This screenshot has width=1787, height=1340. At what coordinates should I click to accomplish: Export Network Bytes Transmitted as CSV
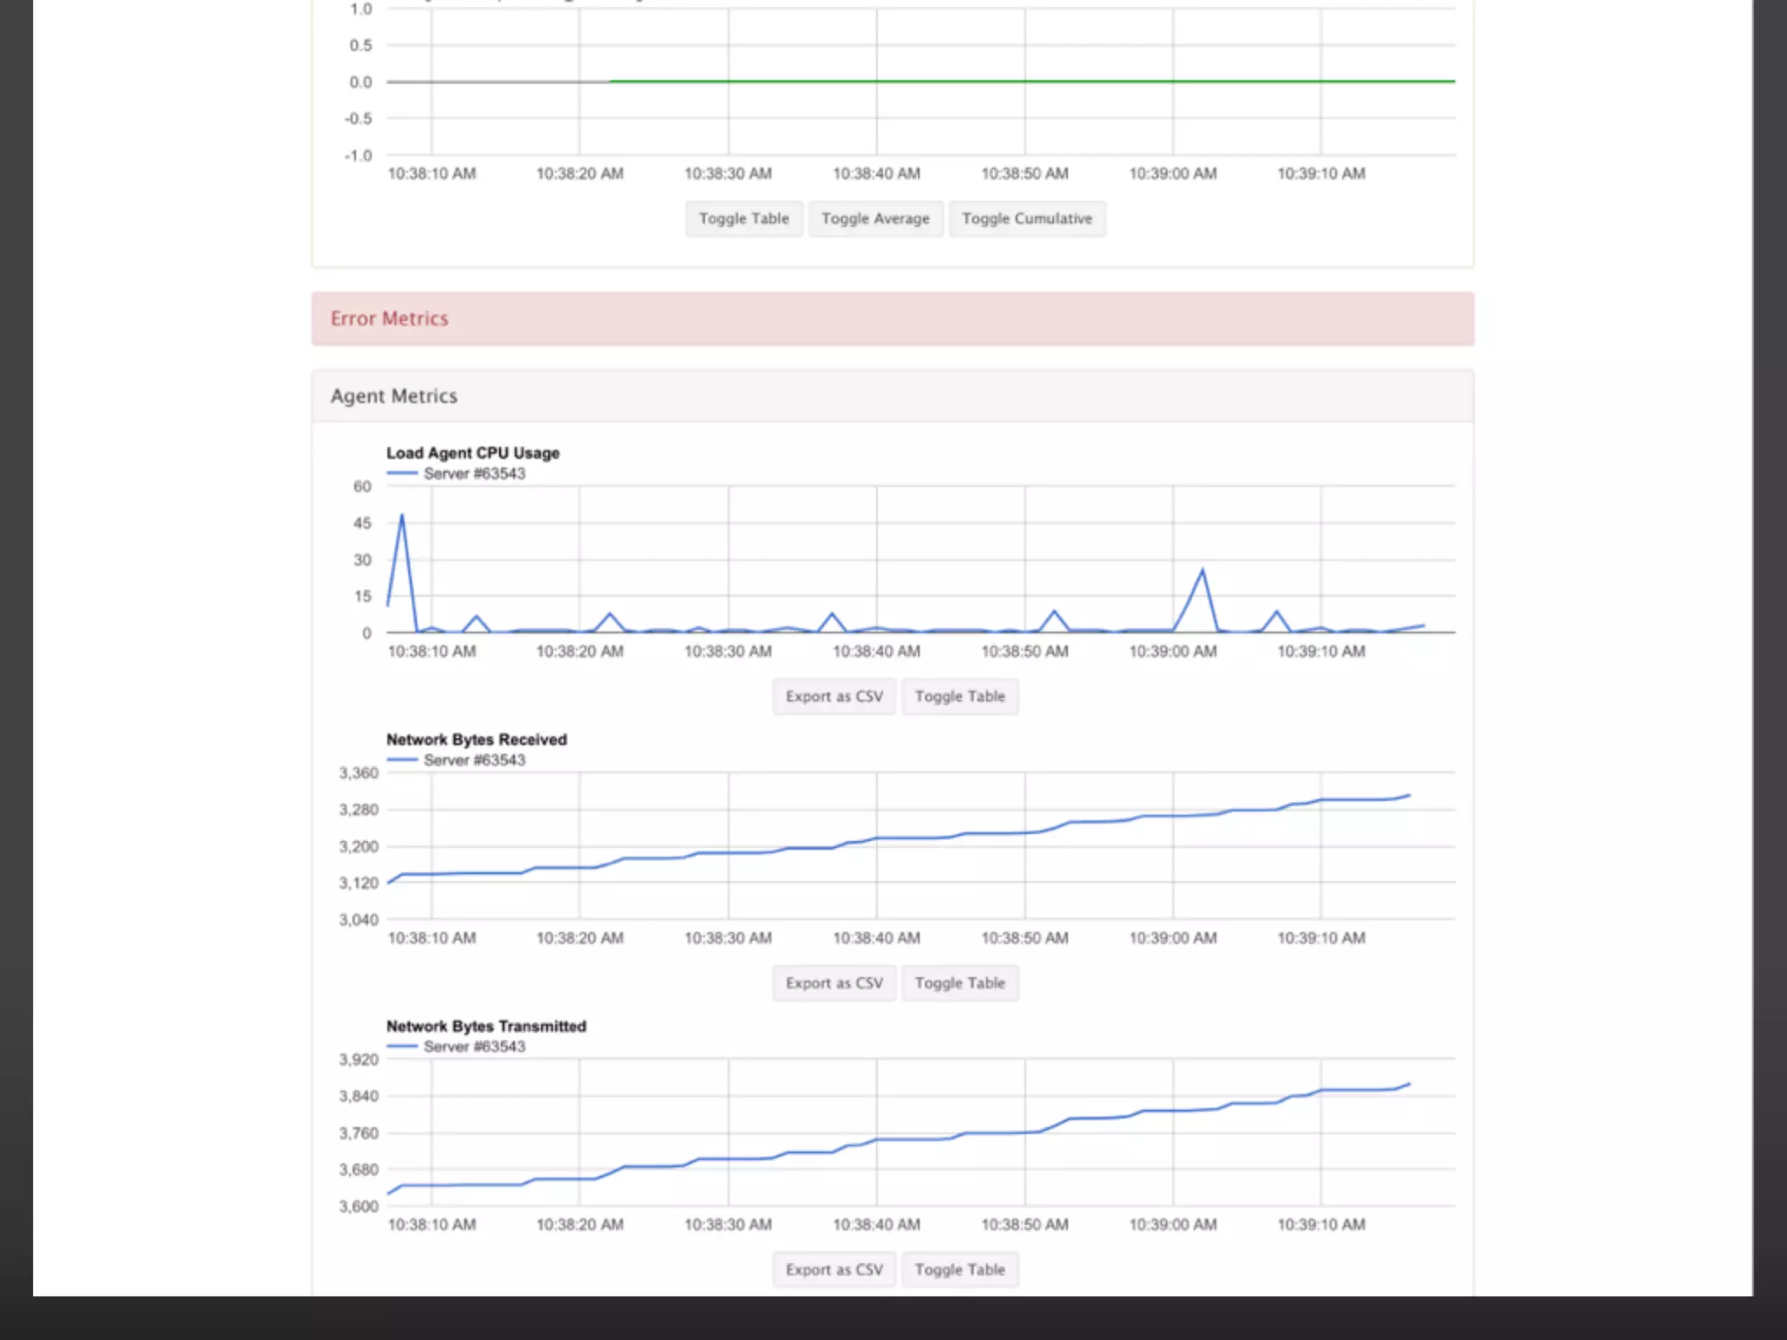833,1270
